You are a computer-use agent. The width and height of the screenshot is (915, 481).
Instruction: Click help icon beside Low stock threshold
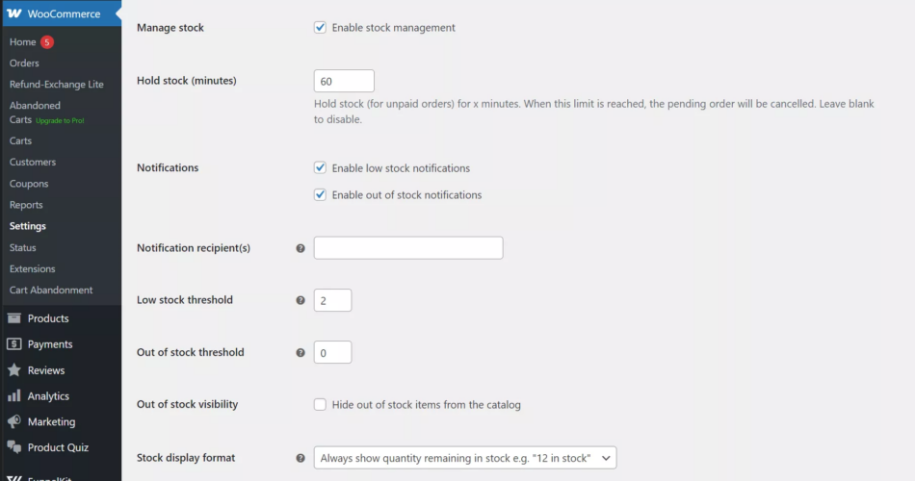301,300
